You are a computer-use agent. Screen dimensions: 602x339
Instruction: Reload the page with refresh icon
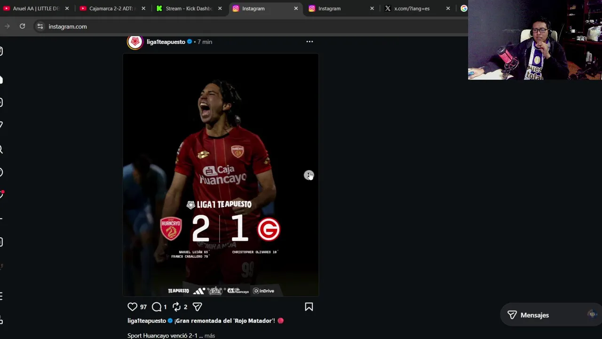22,26
